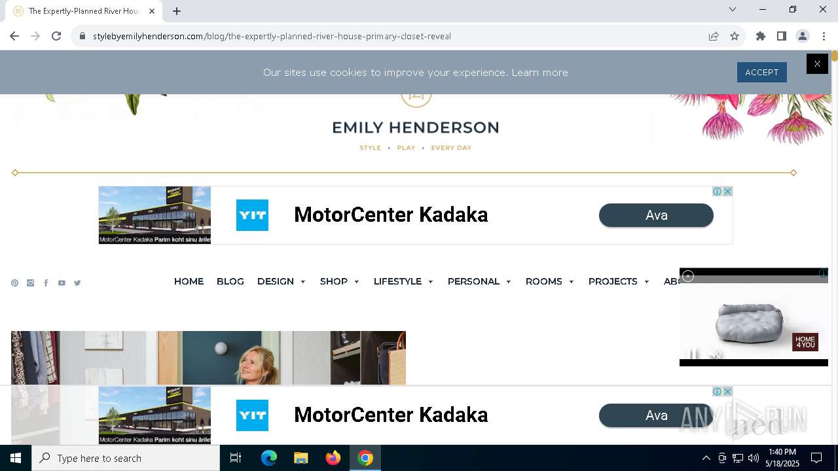Open the PROJECTS menu
The width and height of the screenshot is (838, 471).
coord(613,281)
